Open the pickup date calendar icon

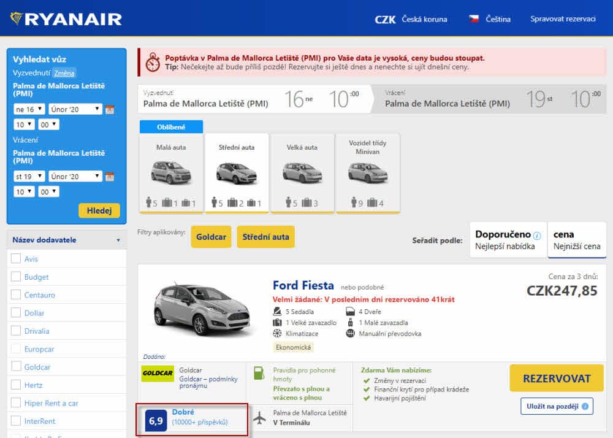click(110, 109)
